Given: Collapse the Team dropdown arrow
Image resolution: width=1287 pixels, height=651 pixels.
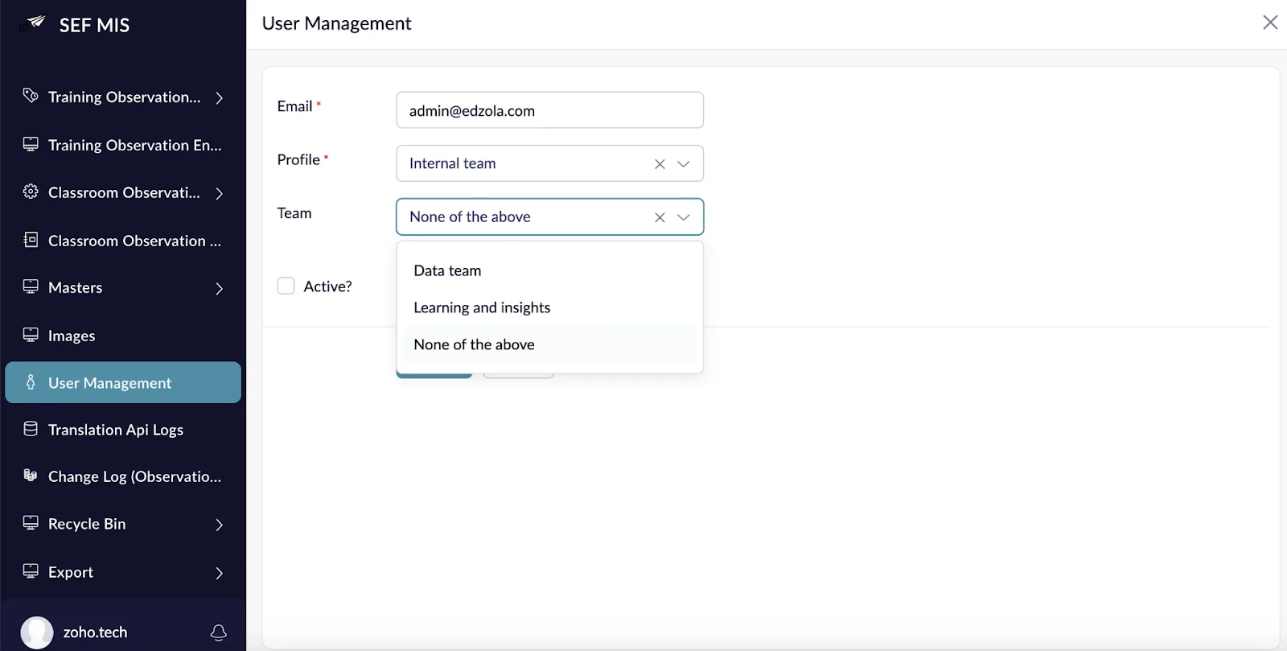Looking at the screenshot, I should [684, 217].
